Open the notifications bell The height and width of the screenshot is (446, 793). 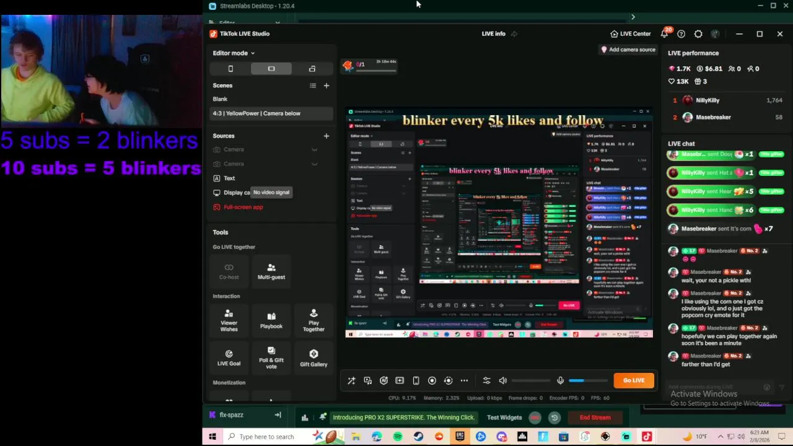[x=664, y=34]
